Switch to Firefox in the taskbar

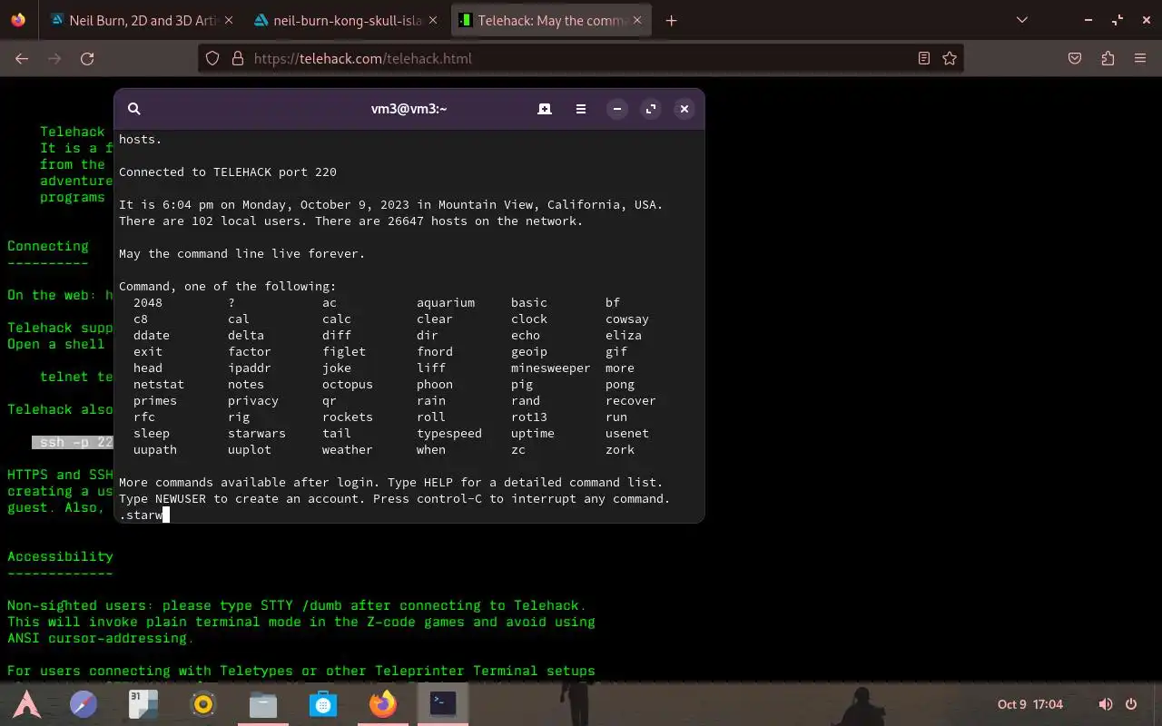[383, 703]
